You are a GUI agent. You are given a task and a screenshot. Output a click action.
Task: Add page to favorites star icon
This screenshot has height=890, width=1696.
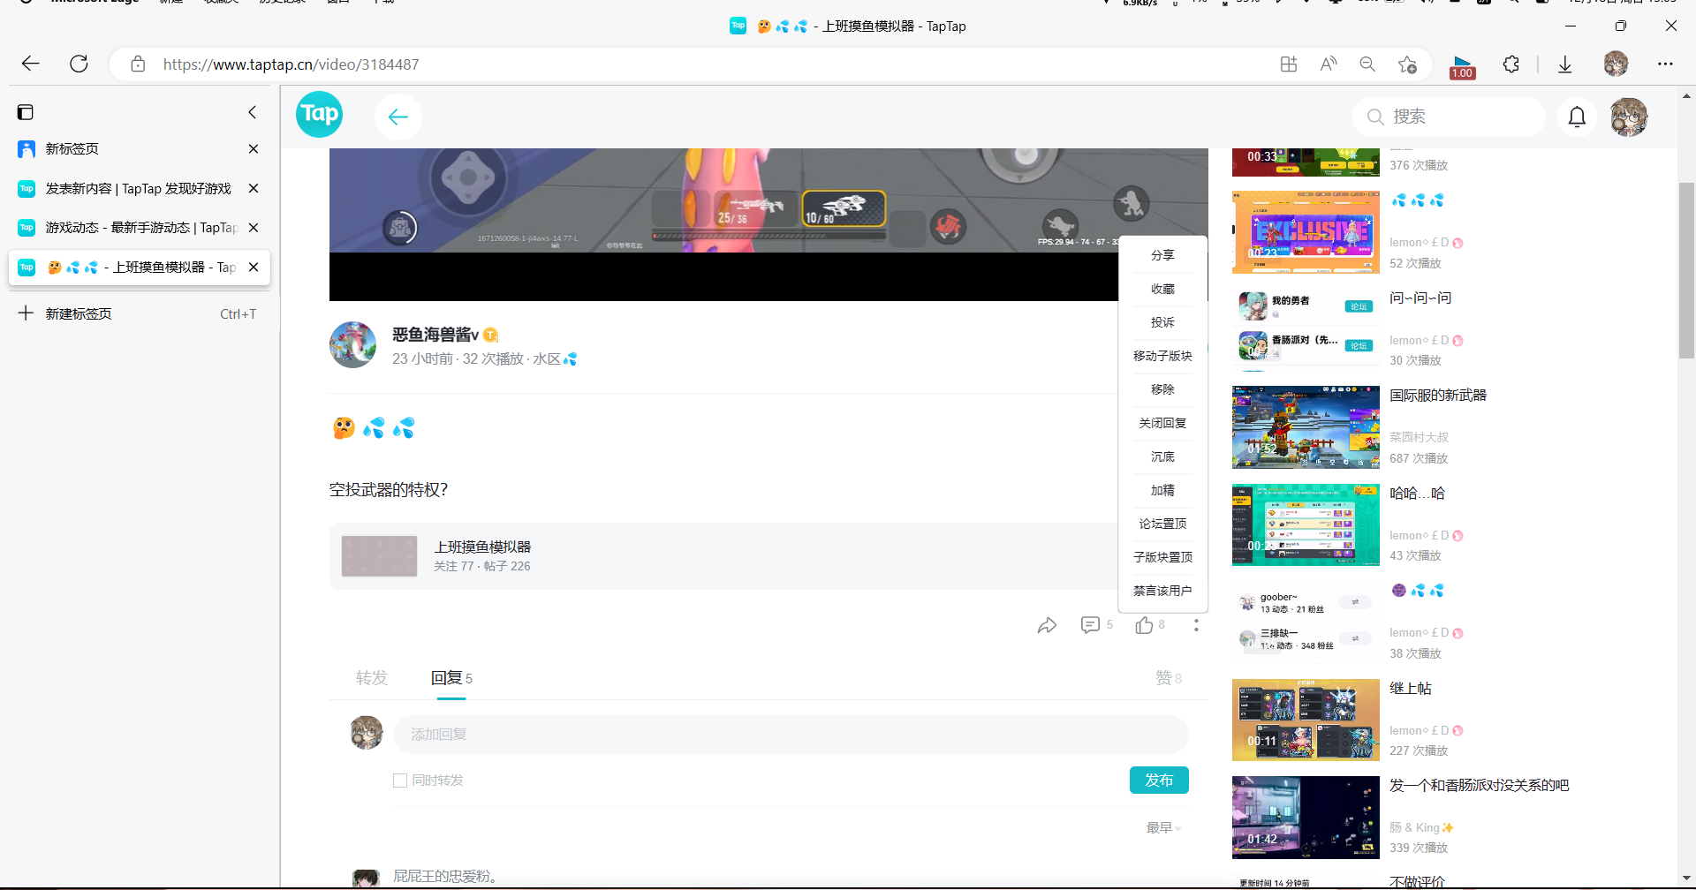pyautogui.click(x=1407, y=64)
